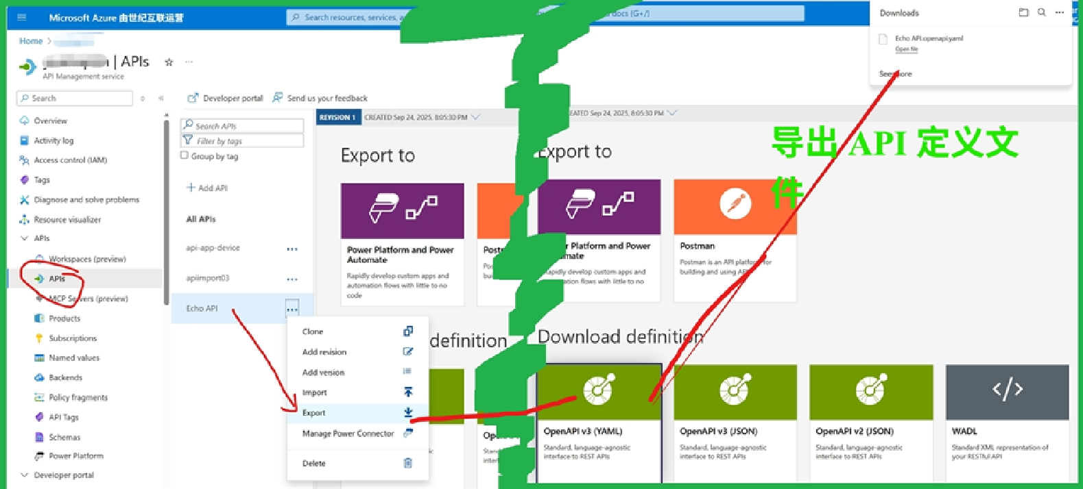
Task: Open Workspaces (preview) in the sidebar
Action: [87, 260]
